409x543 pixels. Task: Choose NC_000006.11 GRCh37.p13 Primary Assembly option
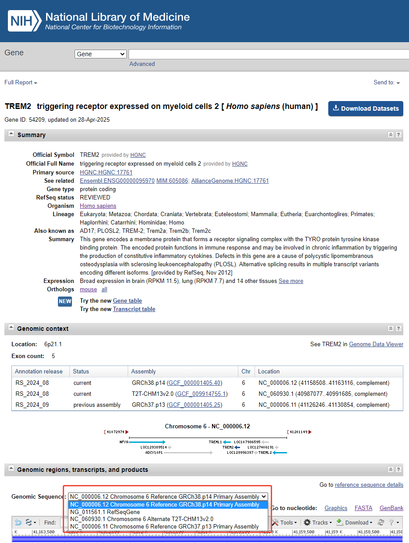click(165, 526)
